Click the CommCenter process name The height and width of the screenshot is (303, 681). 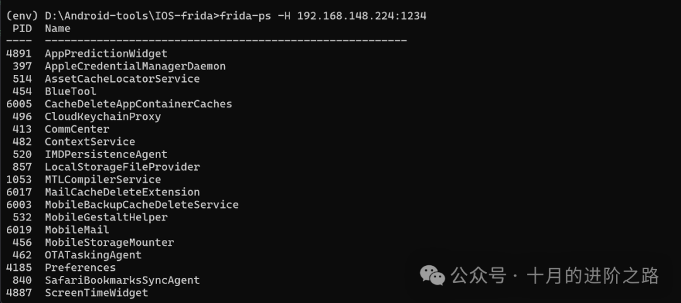(x=77, y=129)
